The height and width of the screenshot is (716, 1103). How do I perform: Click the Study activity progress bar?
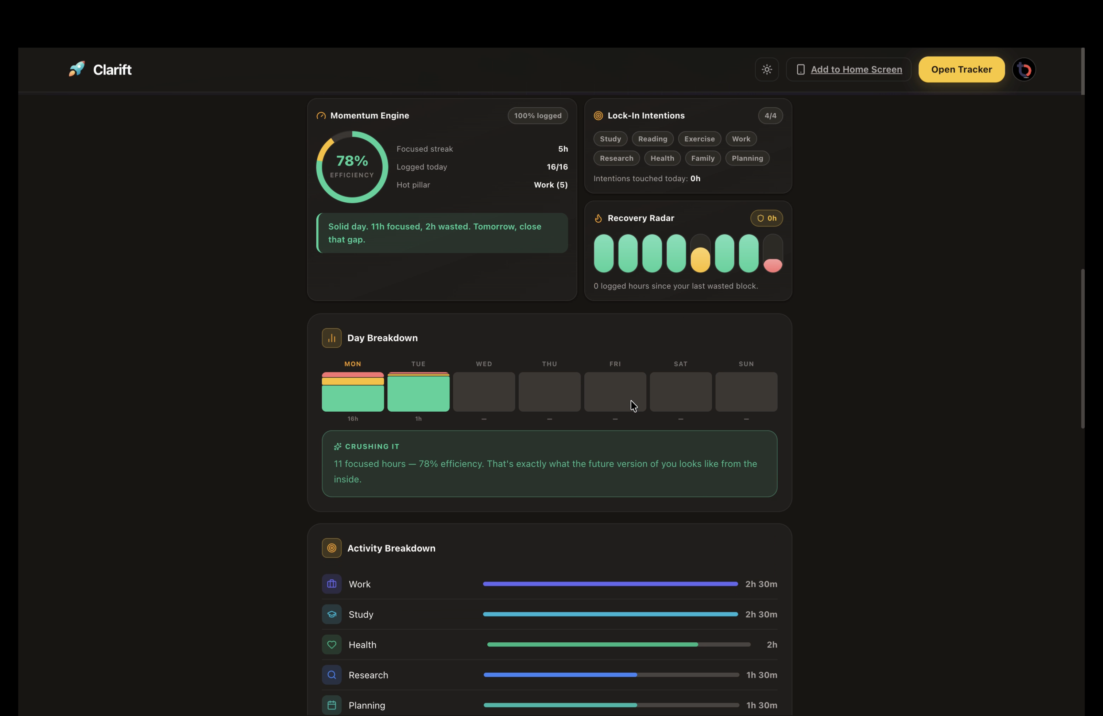coord(610,615)
